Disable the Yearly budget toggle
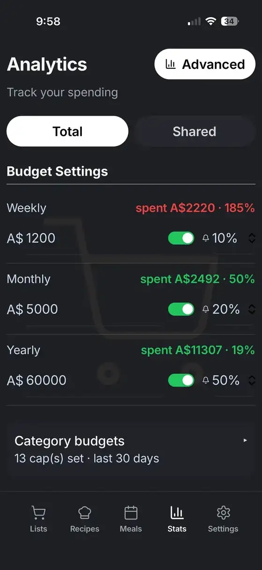Image resolution: width=262 pixels, height=570 pixels. 181,380
